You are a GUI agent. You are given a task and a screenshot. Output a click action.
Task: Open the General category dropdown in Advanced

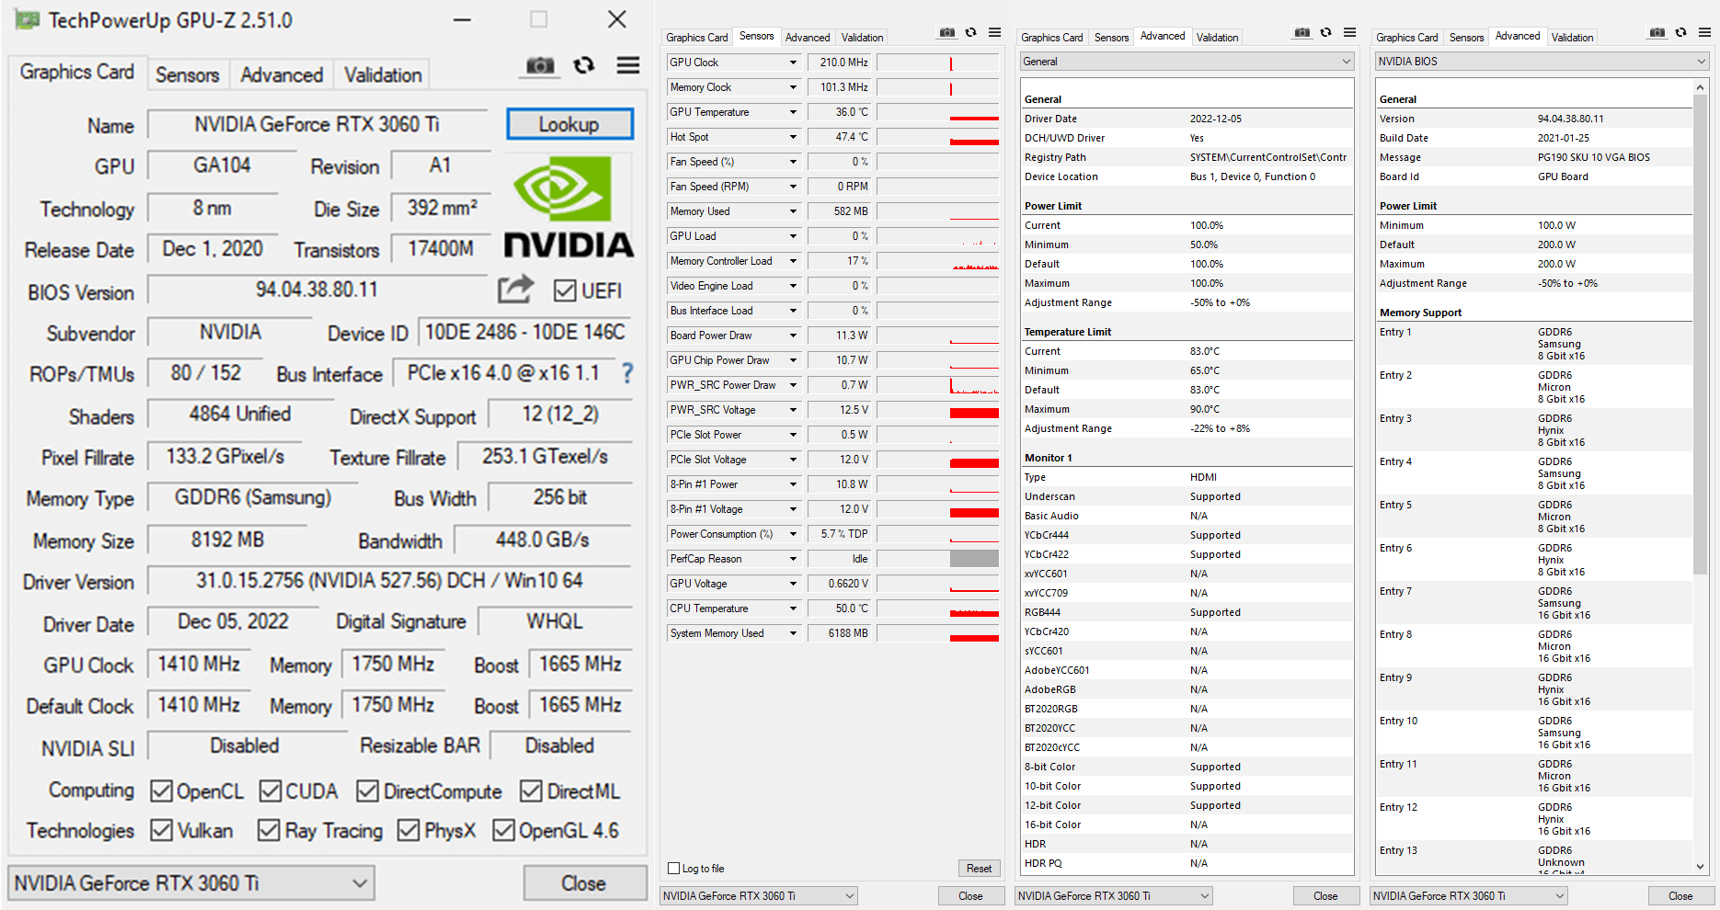pos(1187,62)
